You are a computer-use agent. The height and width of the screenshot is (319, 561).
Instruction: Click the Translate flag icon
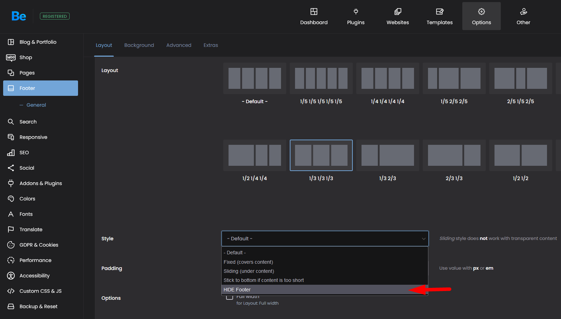(x=11, y=229)
